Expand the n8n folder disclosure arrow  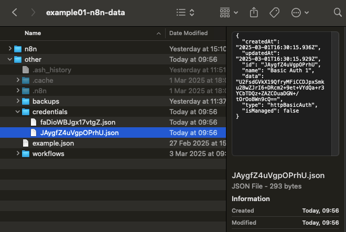[x=10, y=49]
